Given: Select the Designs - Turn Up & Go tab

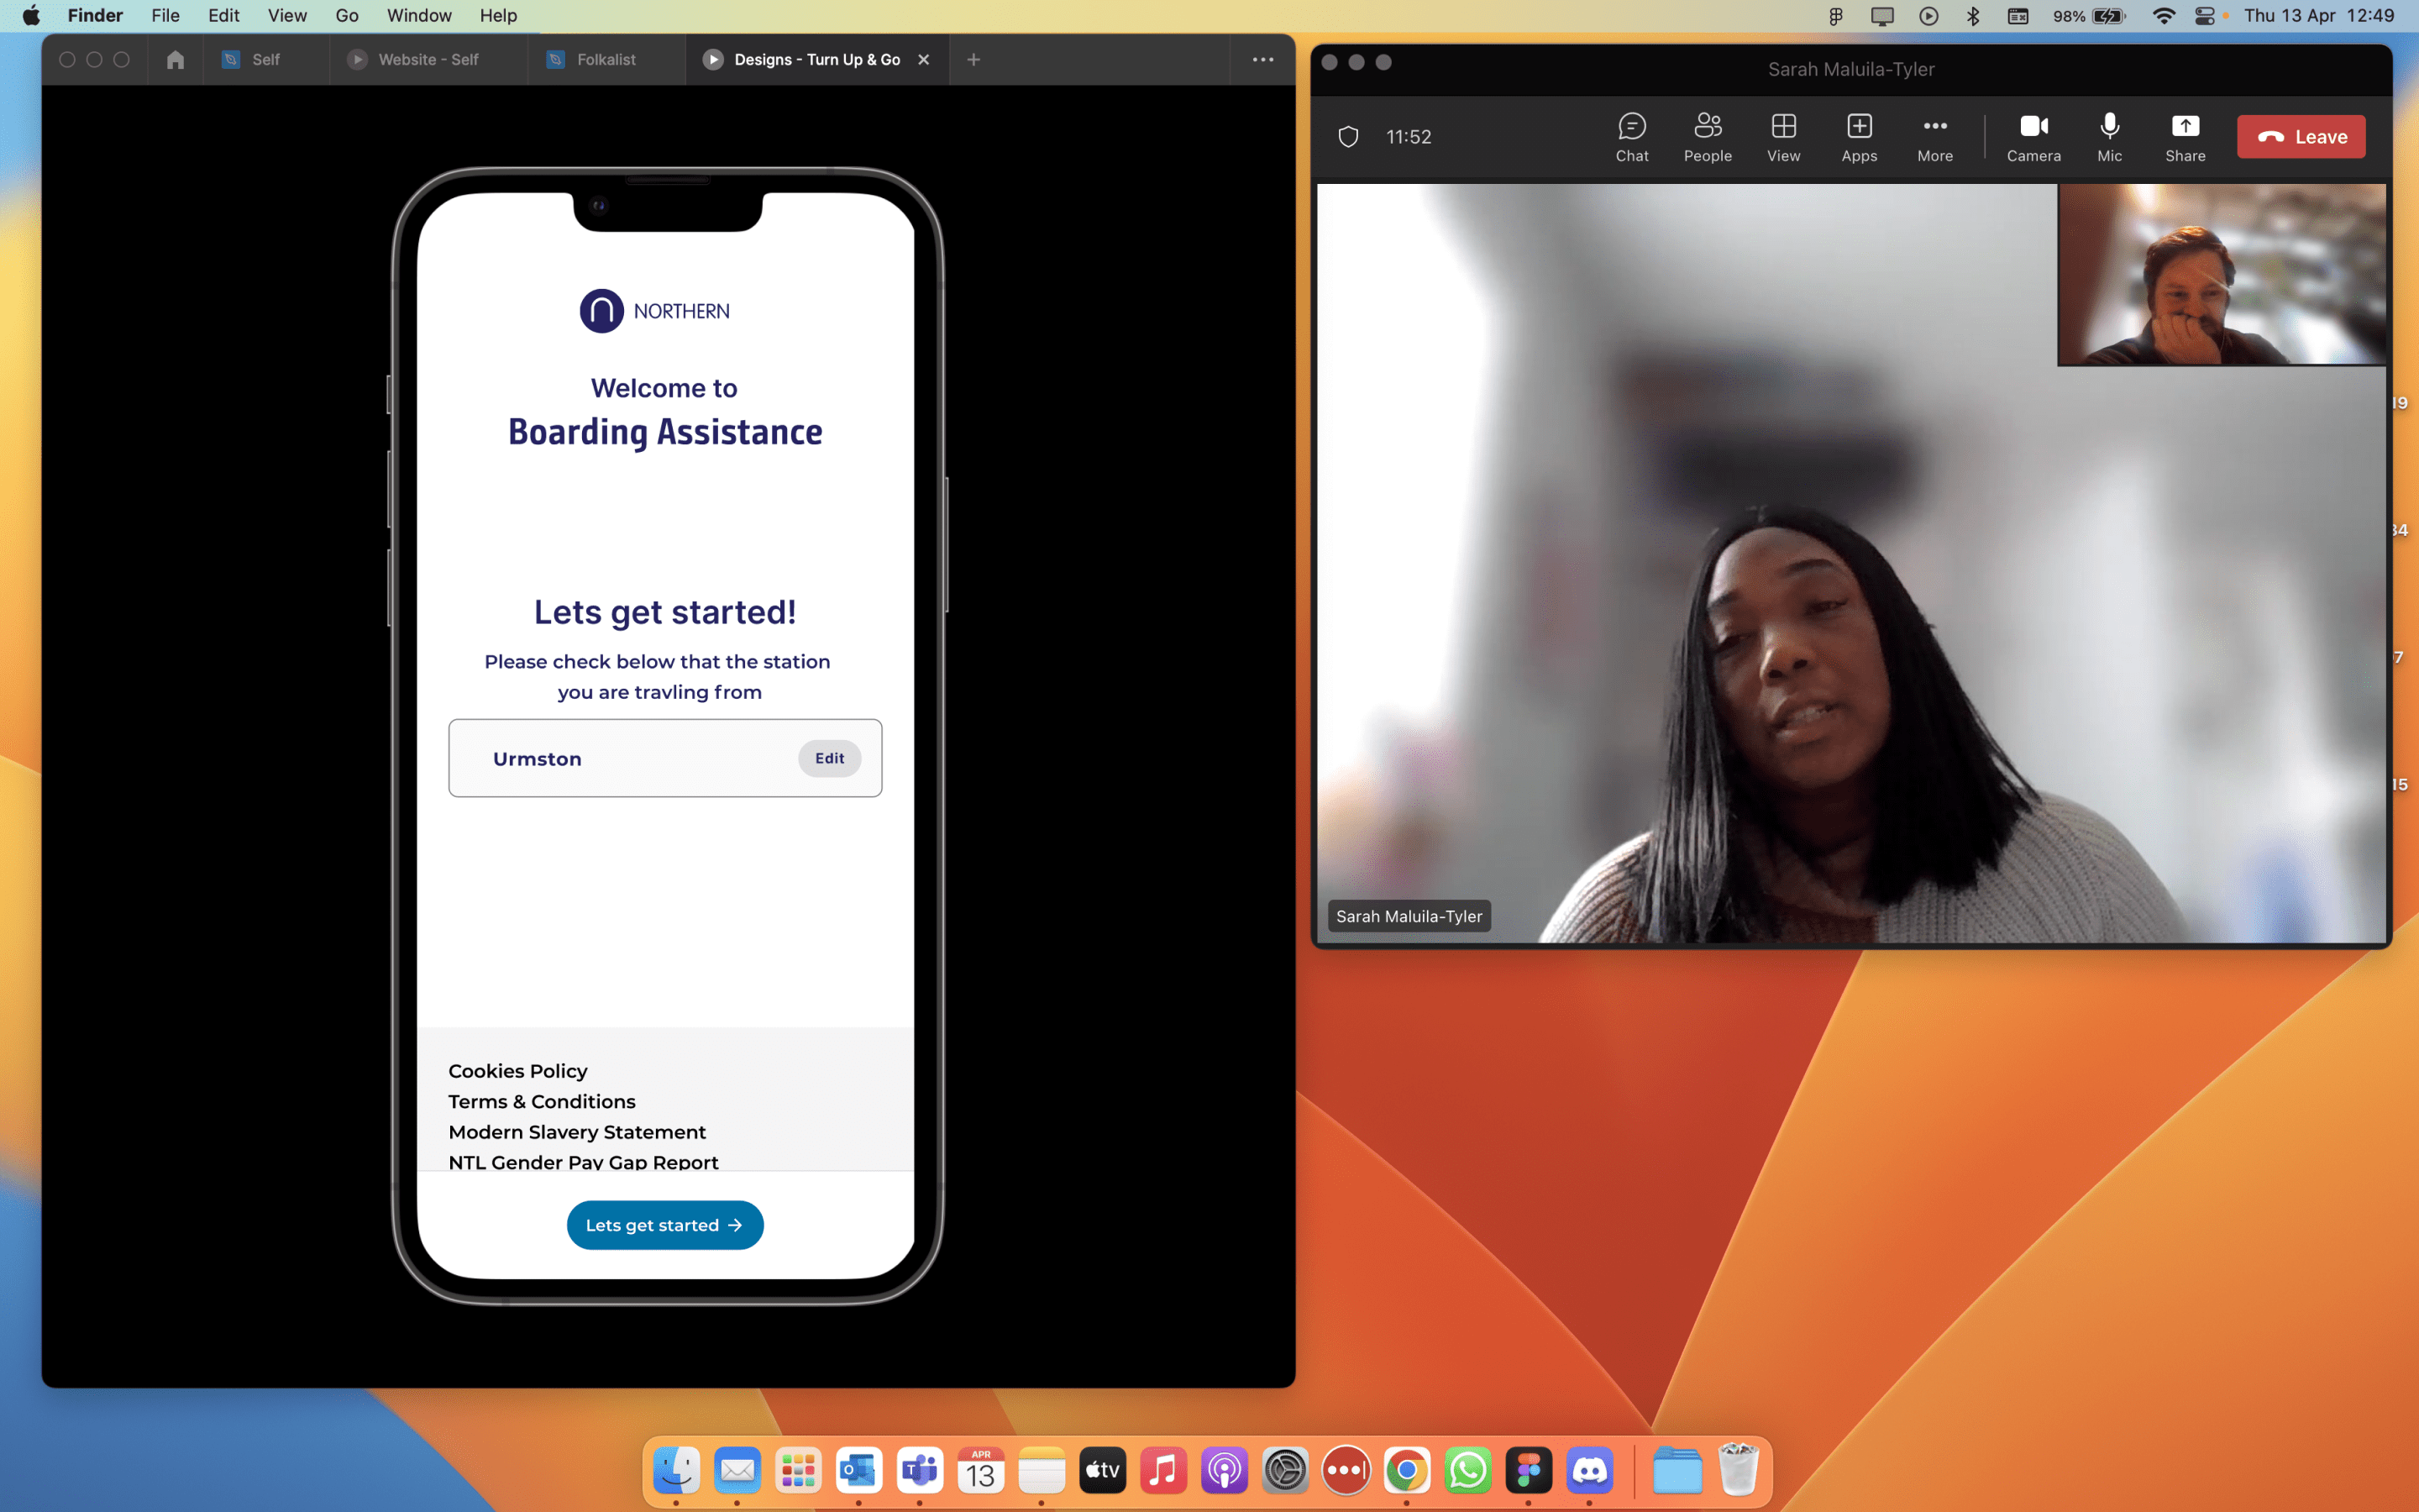Looking at the screenshot, I should click(816, 60).
